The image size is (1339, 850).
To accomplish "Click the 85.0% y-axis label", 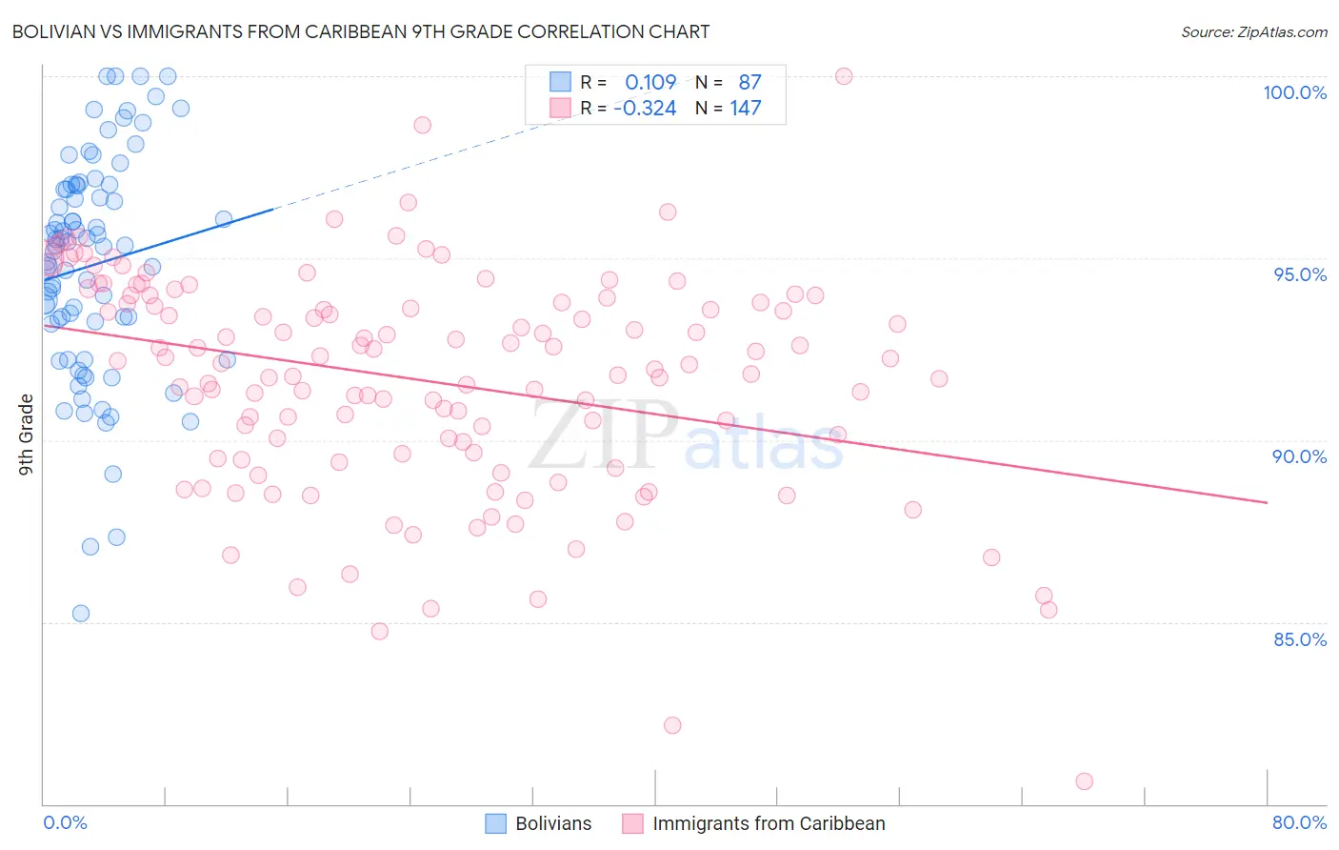I will (x=1300, y=639).
